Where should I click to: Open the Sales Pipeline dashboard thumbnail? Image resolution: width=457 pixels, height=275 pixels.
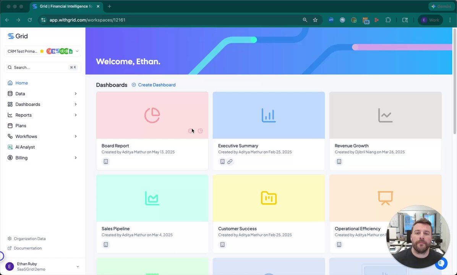point(152,198)
